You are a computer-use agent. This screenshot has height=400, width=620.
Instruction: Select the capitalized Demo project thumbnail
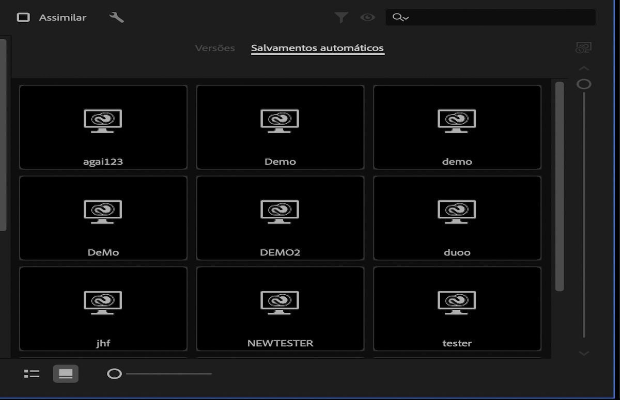tap(280, 127)
